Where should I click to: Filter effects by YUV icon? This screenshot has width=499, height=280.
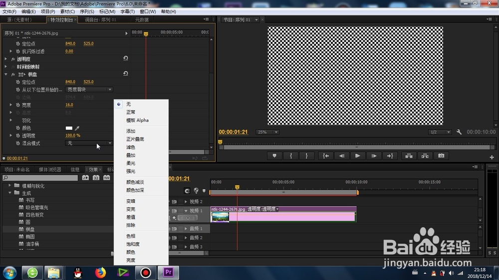(106, 178)
